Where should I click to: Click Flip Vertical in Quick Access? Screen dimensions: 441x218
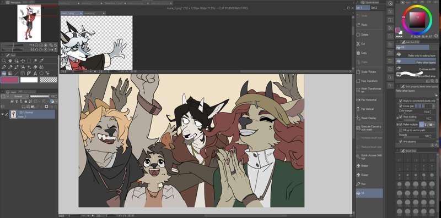click(369, 109)
